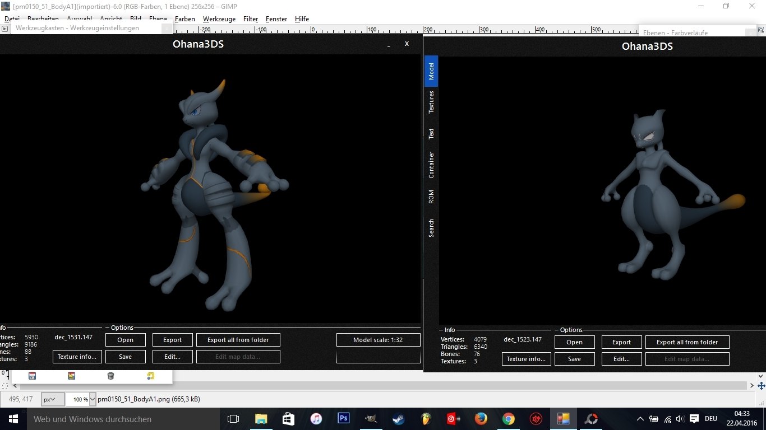Click the delete tool preset trash icon

point(110,376)
